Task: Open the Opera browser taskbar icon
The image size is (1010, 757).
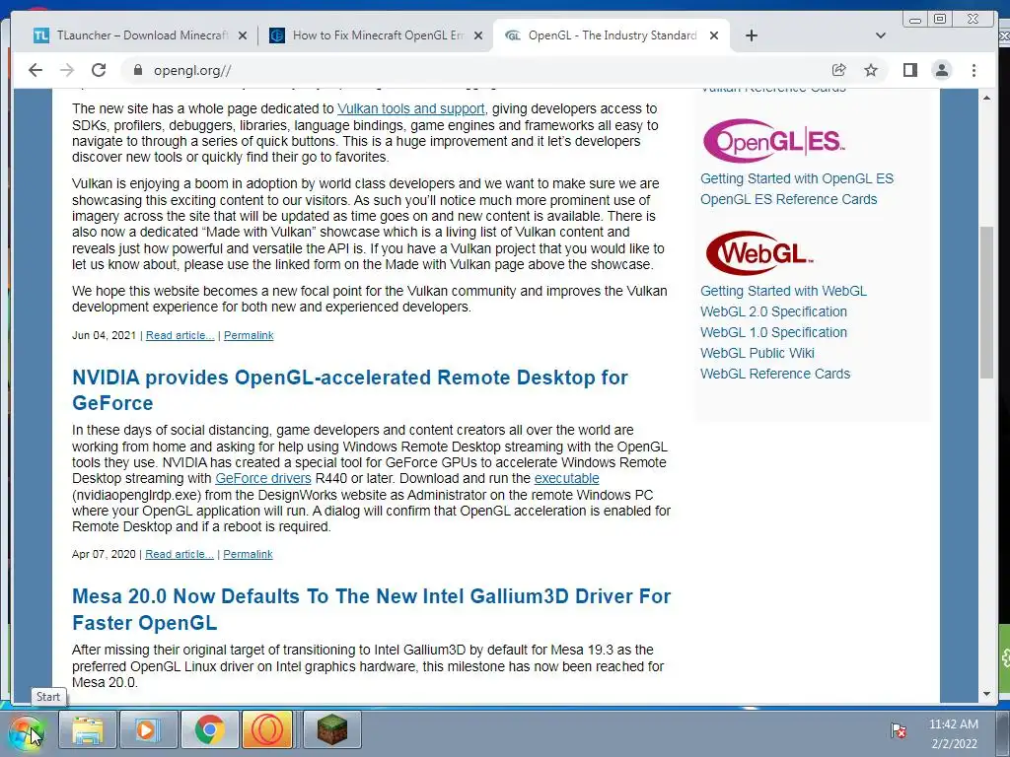Action: click(x=266, y=730)
